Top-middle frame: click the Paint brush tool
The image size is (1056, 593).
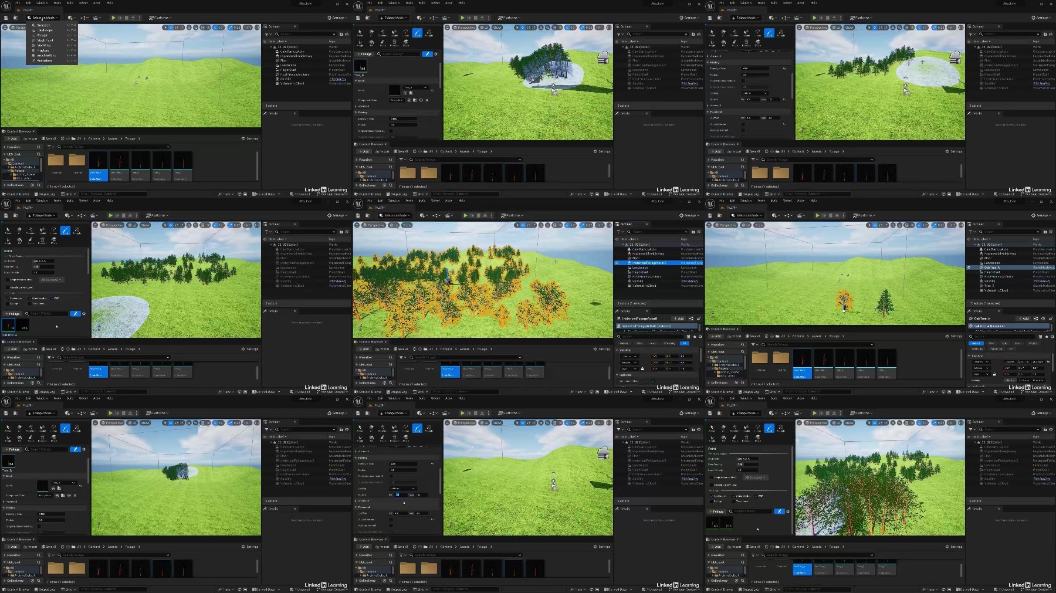(417, 33)
